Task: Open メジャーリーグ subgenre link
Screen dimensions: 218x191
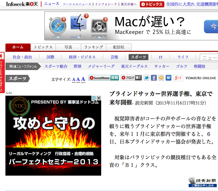Action: coord(101,66)
